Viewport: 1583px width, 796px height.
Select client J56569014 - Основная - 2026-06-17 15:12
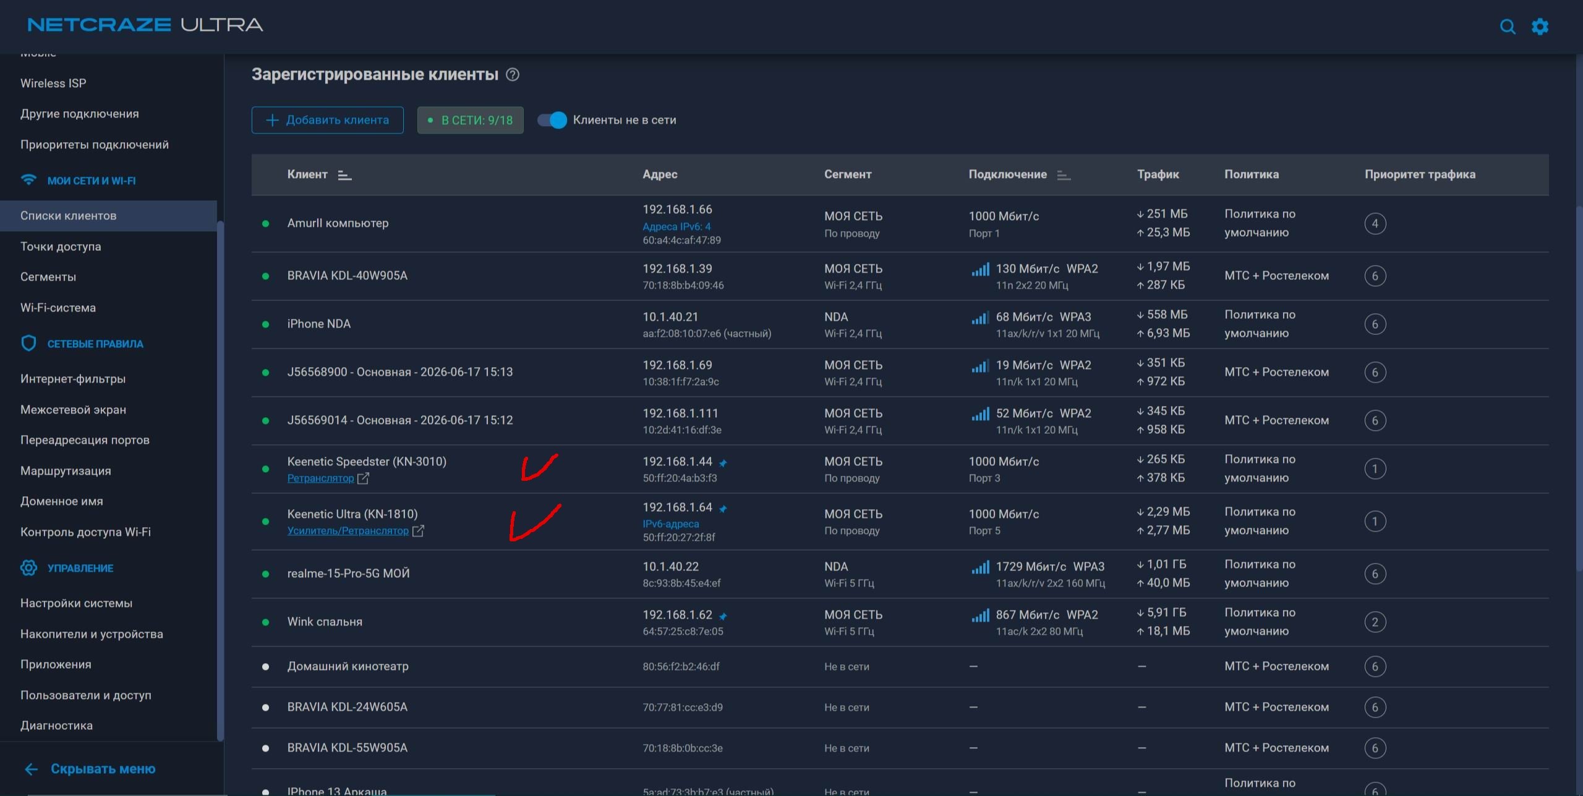pyautogui.click(x=399, y=421)
